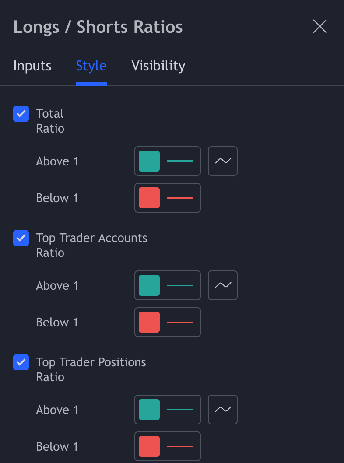344x463 pixels.
Task: Open Total Ratio plot type line icon
Action: tap(223, 161)
